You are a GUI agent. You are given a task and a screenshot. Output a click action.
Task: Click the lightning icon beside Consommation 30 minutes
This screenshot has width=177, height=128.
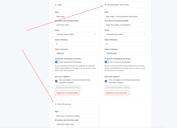(105, 5)
